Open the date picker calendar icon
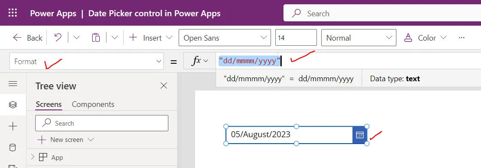This screenshot has width=481, height=168. (x=359, y=135)
